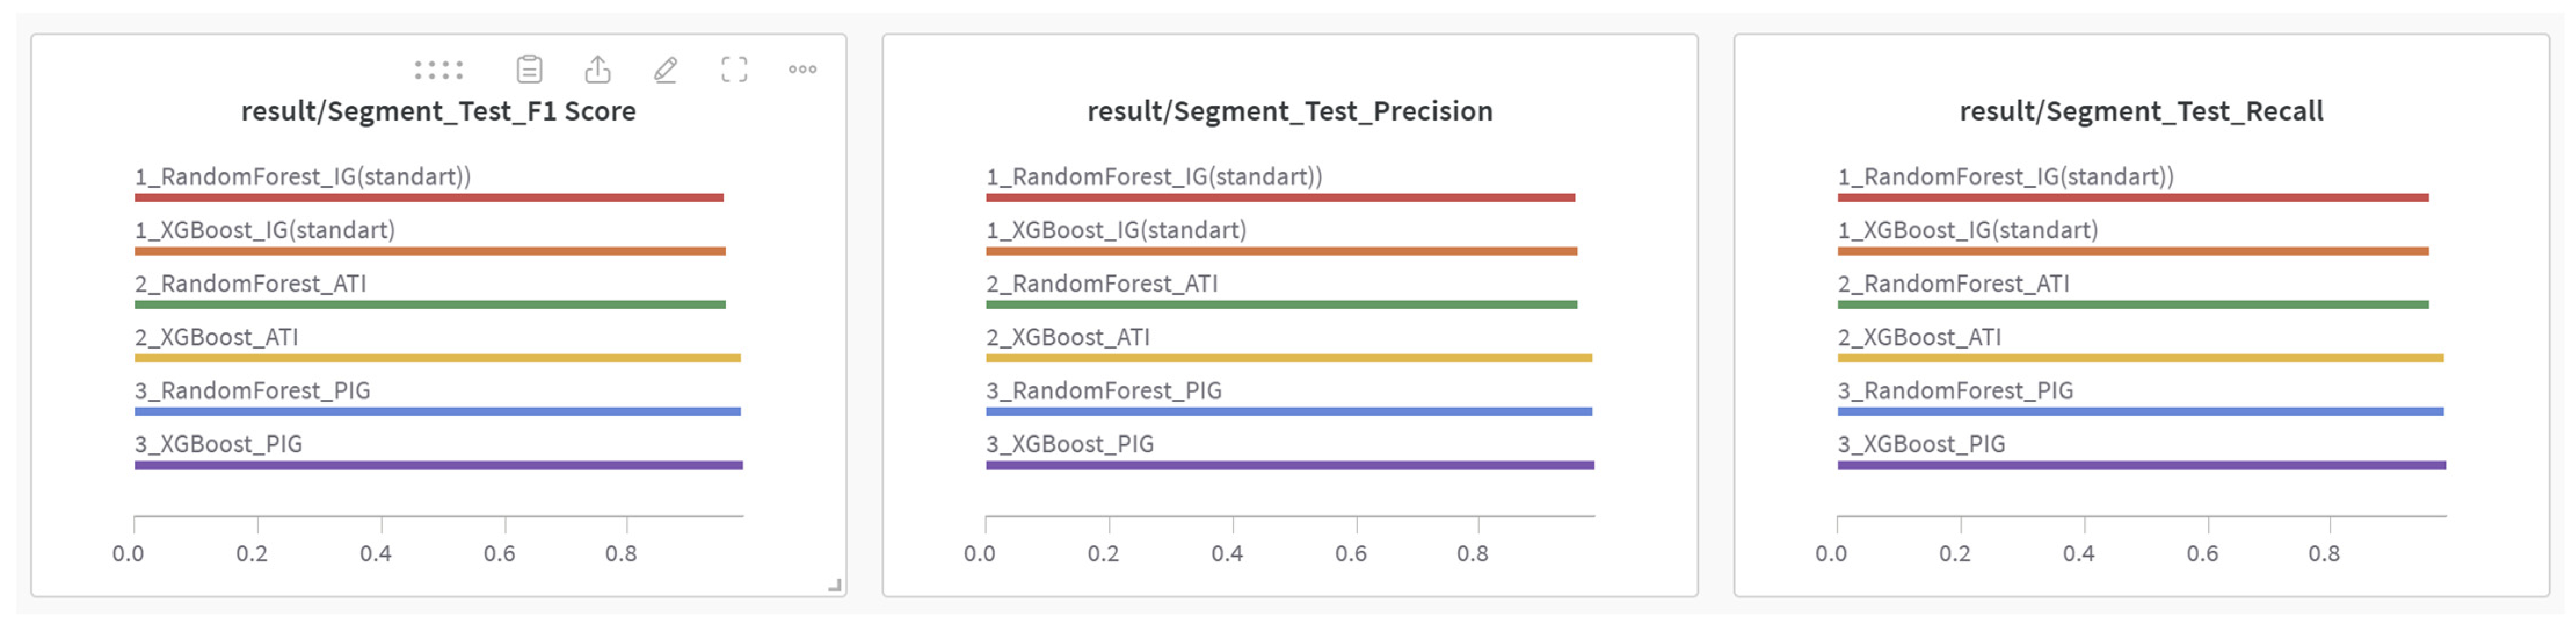2576x628 pixels.
Task: Click the 3_XGBoost_PIG label in F1 Score chart
Action: point(218,444)
